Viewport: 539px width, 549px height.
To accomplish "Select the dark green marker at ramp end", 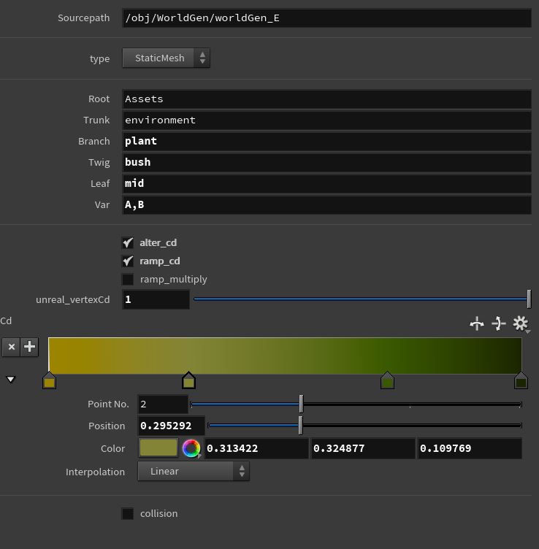I will pyautogui.click(x=521, y=380).
